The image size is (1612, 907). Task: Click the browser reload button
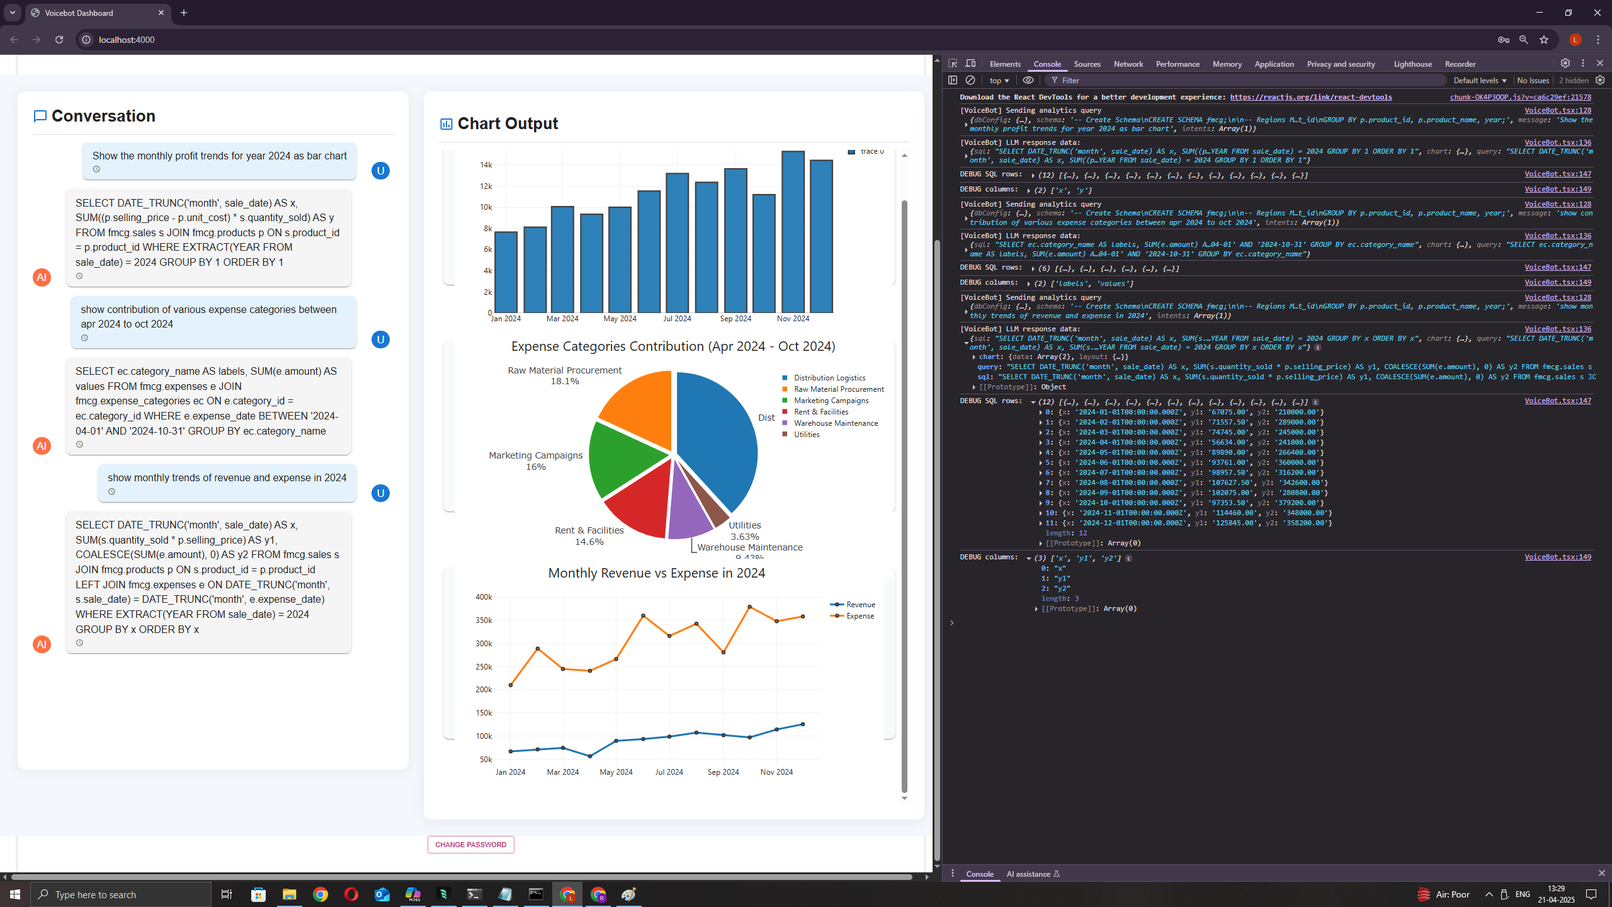(x=59, y=40)
